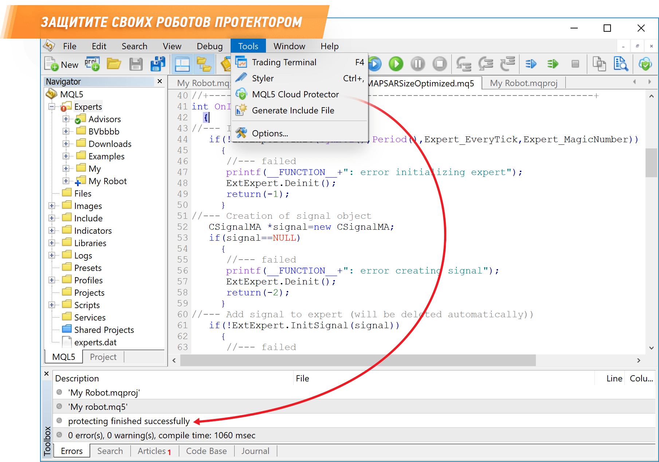
Task: Close the Navigator panel
Action: point(160,81)
